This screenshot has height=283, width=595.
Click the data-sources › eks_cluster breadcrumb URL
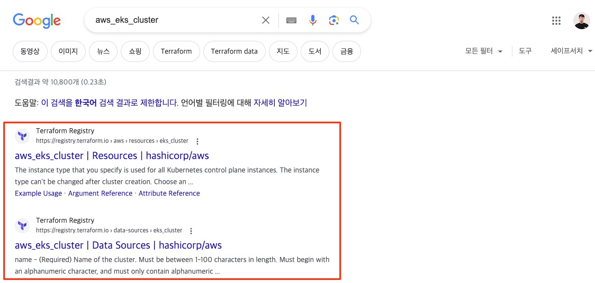tap(109, 231)
